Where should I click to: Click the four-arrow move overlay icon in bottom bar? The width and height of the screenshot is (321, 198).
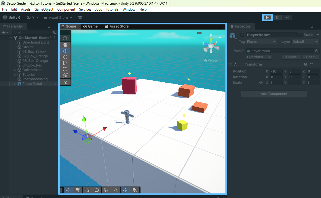pos(68,190)
